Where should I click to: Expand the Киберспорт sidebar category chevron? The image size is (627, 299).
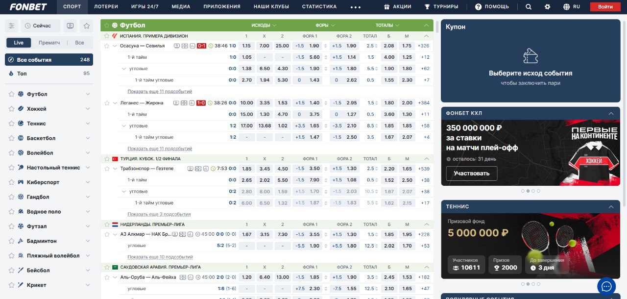click(x=88, y=182)
